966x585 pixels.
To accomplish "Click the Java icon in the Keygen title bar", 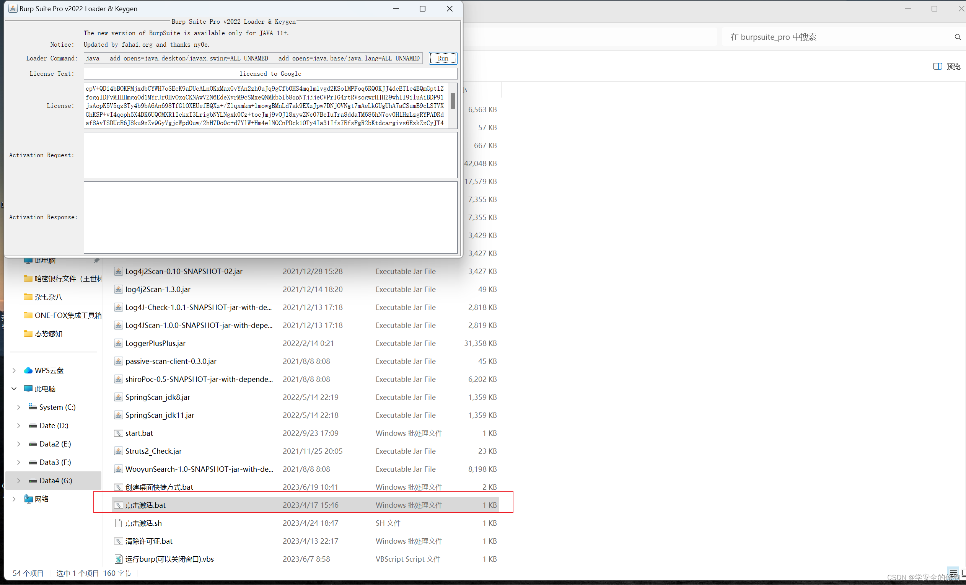I will (x=13, y=8).
